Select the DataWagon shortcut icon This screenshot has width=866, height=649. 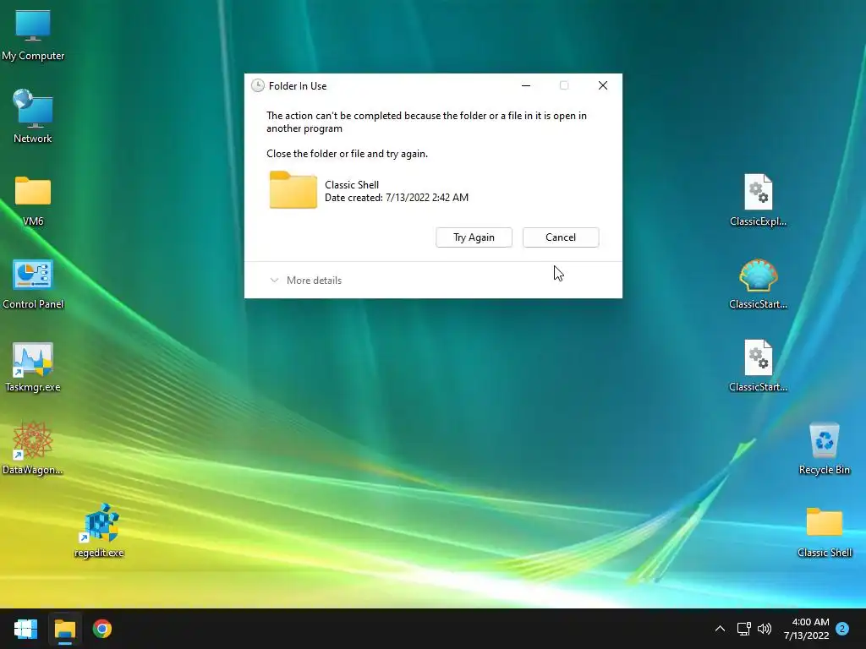tap(33, 448)
